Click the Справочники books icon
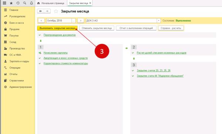Screen dimensions: 222x134 click(x=6, y=81)
